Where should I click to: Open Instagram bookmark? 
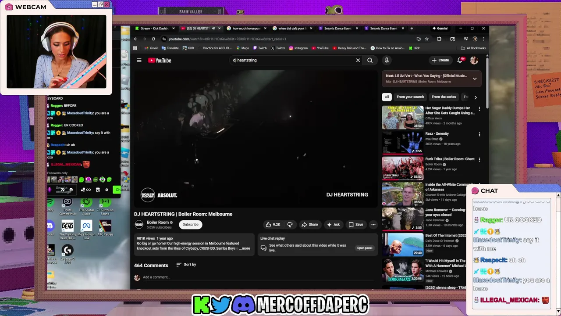(x=298, y=48)
